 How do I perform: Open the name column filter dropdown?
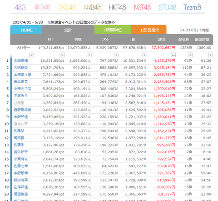[32, 55]
